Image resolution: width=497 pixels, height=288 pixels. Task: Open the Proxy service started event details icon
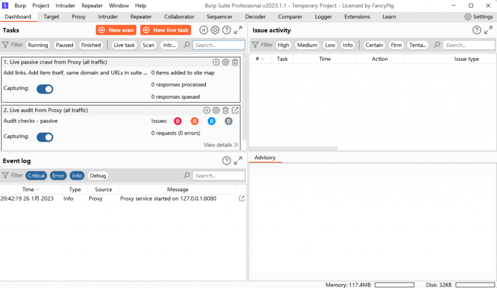[242, 199]
